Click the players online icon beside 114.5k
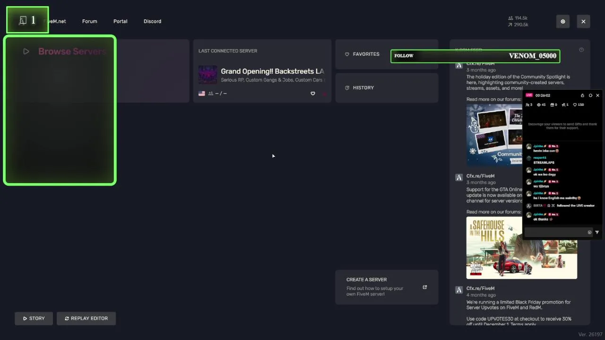 510,18
